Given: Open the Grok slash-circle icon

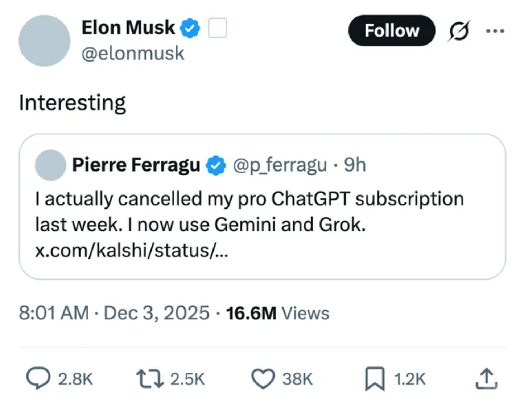Looking at the screenshot, I should (x=459, y=30).
